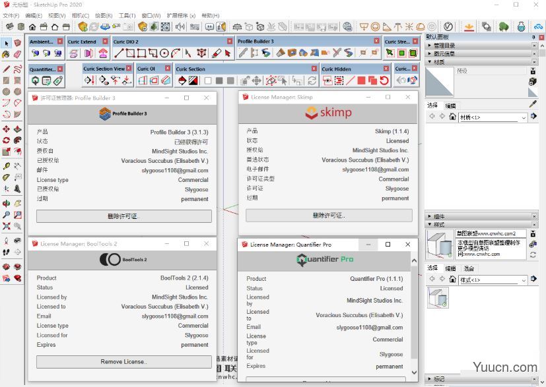Image resolution: width=546 pixels, height=387 pixels.
Task: Select the arrow Select tool in left toolbar
Action: pyautogui.click(x=6, y=43)
